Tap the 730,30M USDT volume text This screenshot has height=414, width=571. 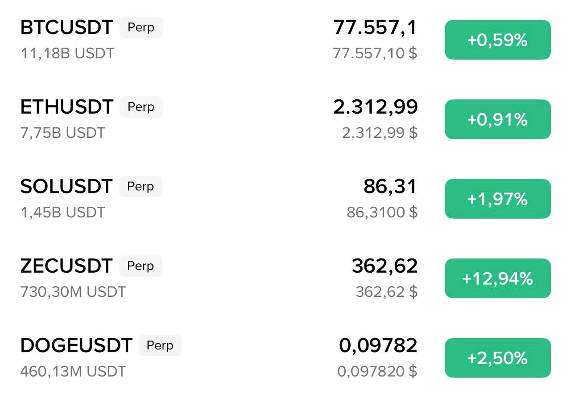click(x=73, y=292)
